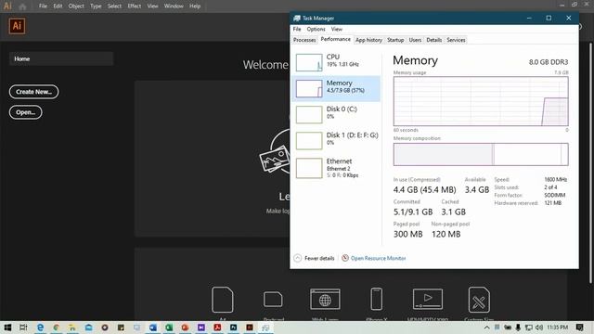
Task: Open the Illustrator View menu
Action: [152, 6]
